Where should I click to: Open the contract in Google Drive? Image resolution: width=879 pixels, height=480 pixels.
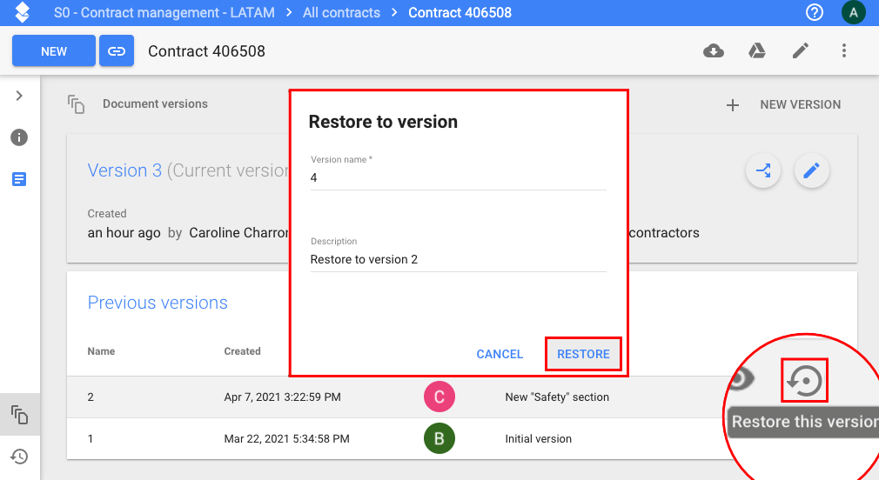coord(757,51)
